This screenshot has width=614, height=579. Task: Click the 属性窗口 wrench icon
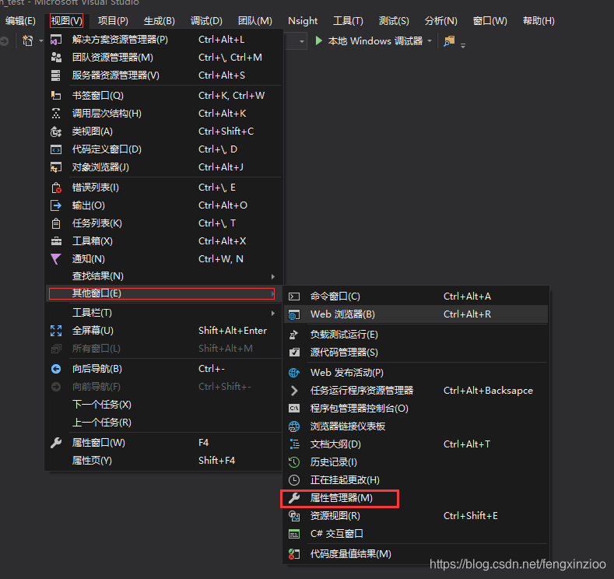[56, 443]
